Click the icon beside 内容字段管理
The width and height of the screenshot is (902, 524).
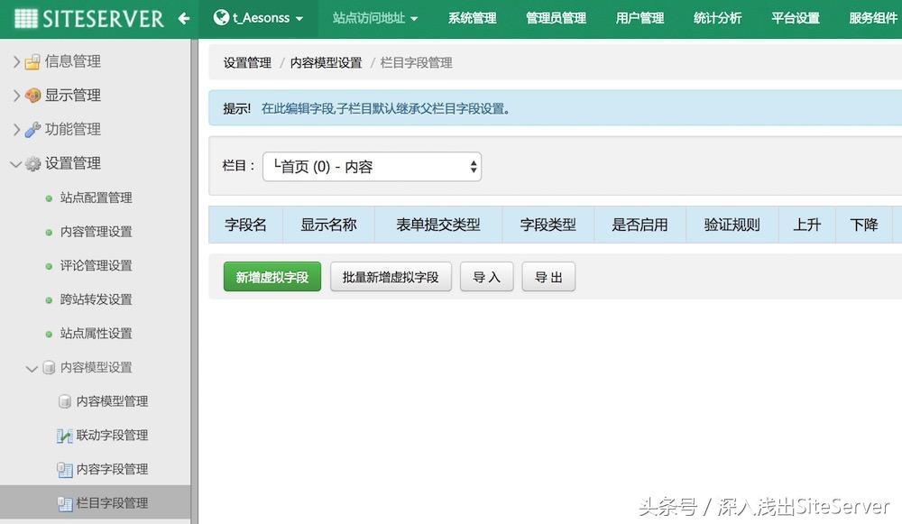point(64,470)
